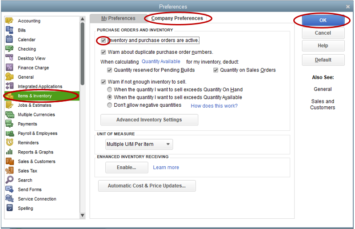Click the Reports & Graphs chart icon
Screen dimensions: 355x229
pyautogui.click(x=9, y=152)
